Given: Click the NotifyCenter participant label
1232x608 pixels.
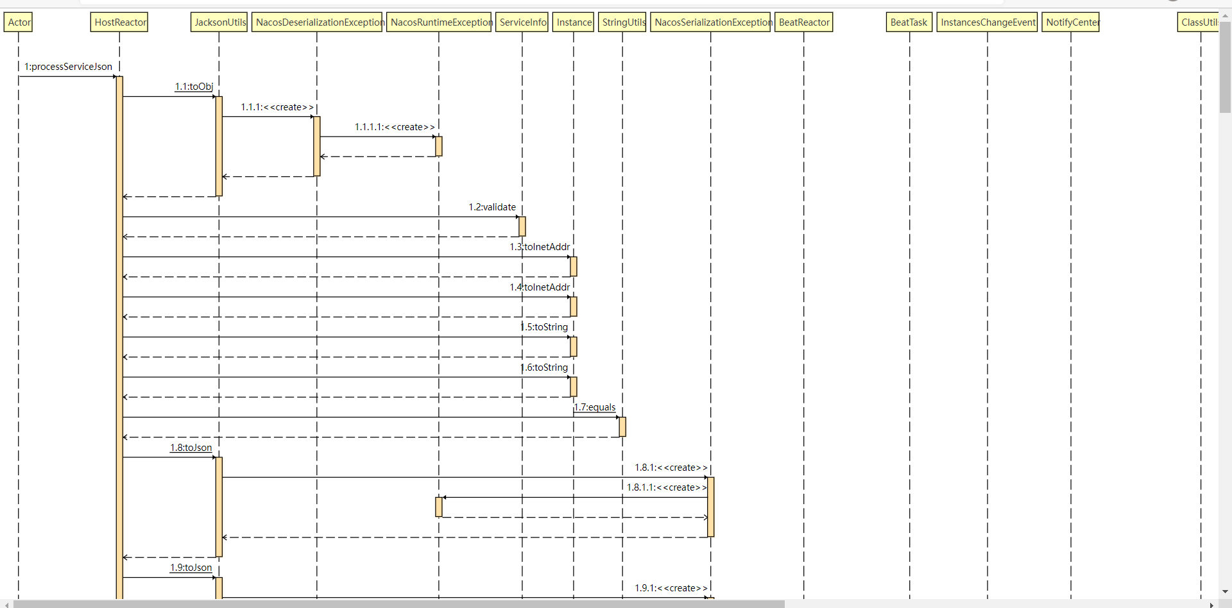Looking at the screenshot, I should click(1072, 22).
